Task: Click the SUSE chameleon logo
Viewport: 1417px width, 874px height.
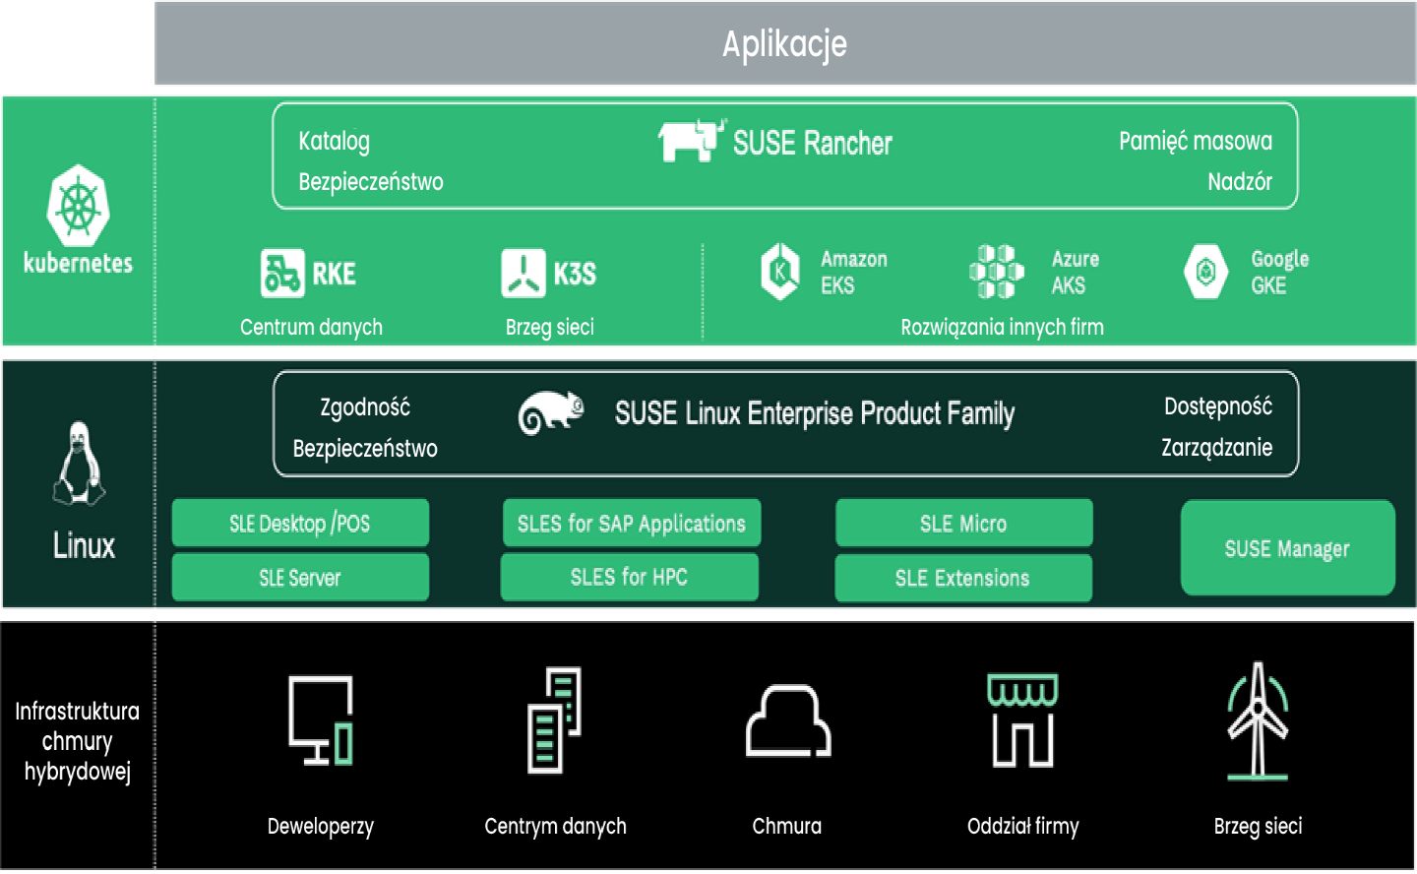Action: click(x=548, y=412)
